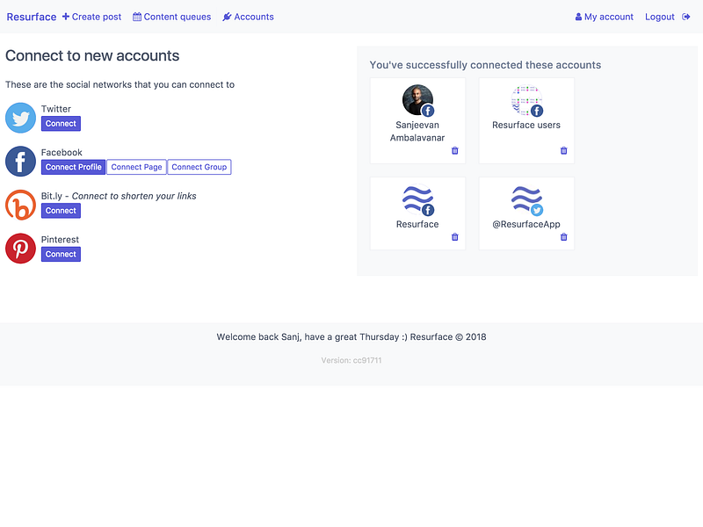Click the 'Sanjeevan Ambalavanar' name text
Viewport: 703px width, 527px height.
coord(417,131)
